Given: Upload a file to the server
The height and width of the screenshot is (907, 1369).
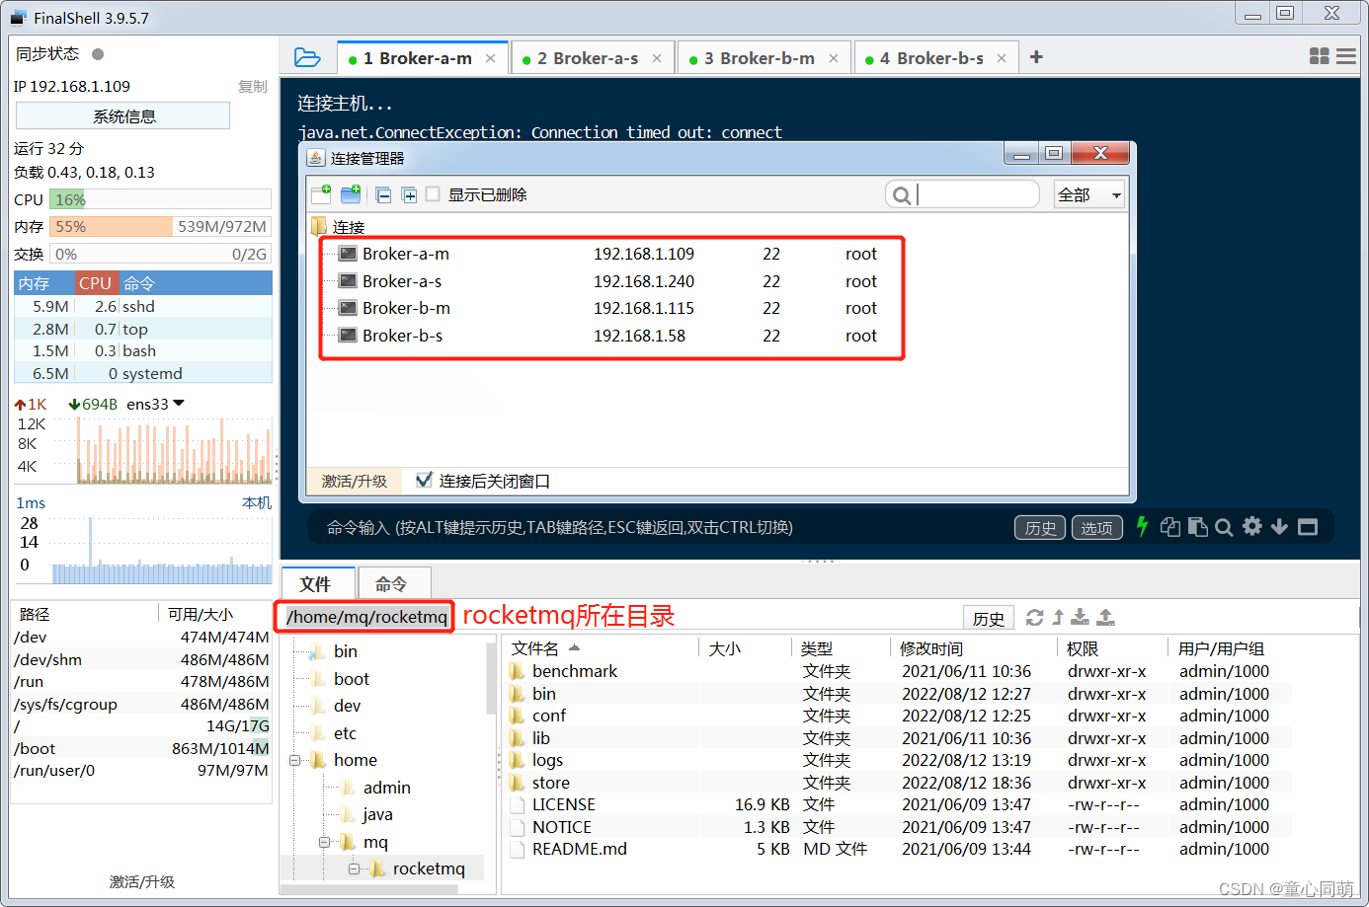Looking at the screenshot, I should (x=1104, y=616).
